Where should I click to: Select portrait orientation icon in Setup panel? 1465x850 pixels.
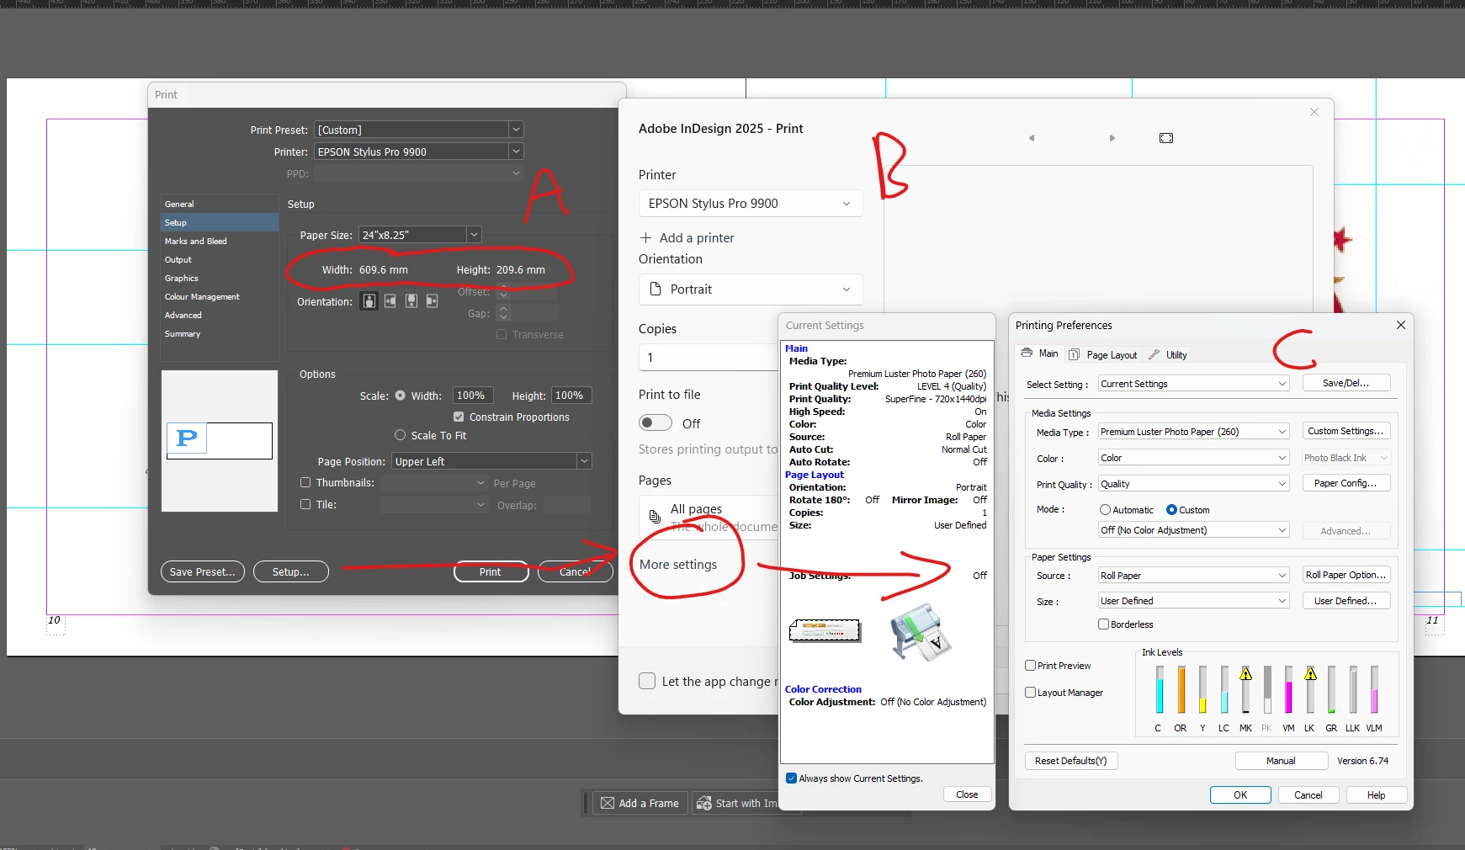tap(369, 301)
